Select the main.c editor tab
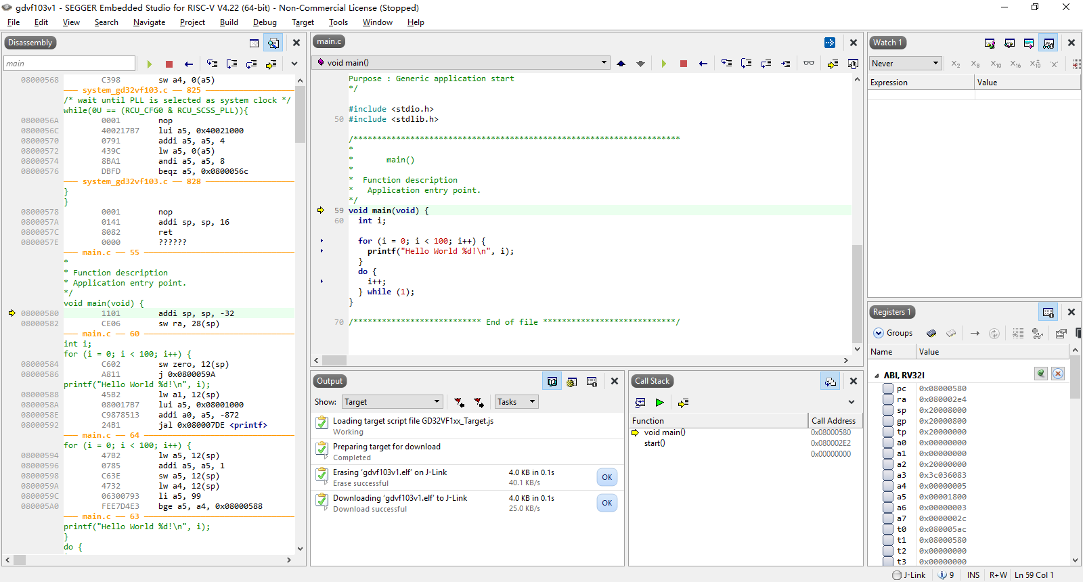The width and height of the screenshot is (1083, 582). point(329,42)
